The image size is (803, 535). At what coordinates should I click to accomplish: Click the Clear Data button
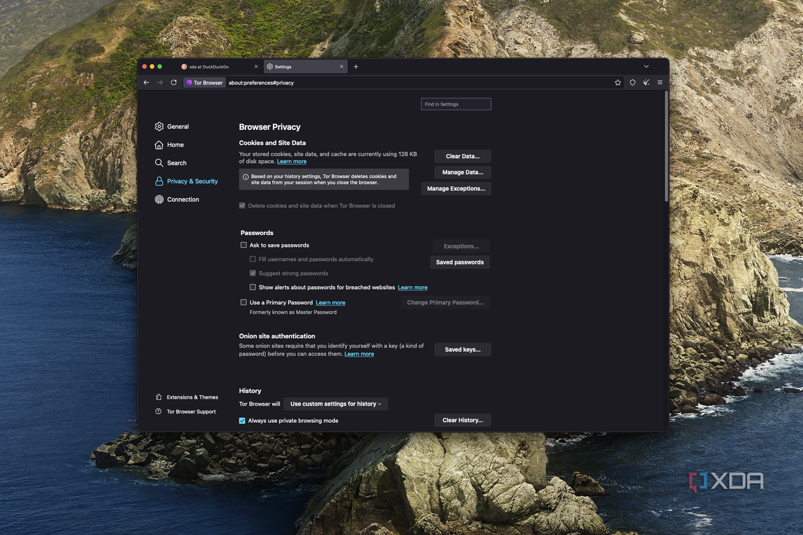coord(462,156)
